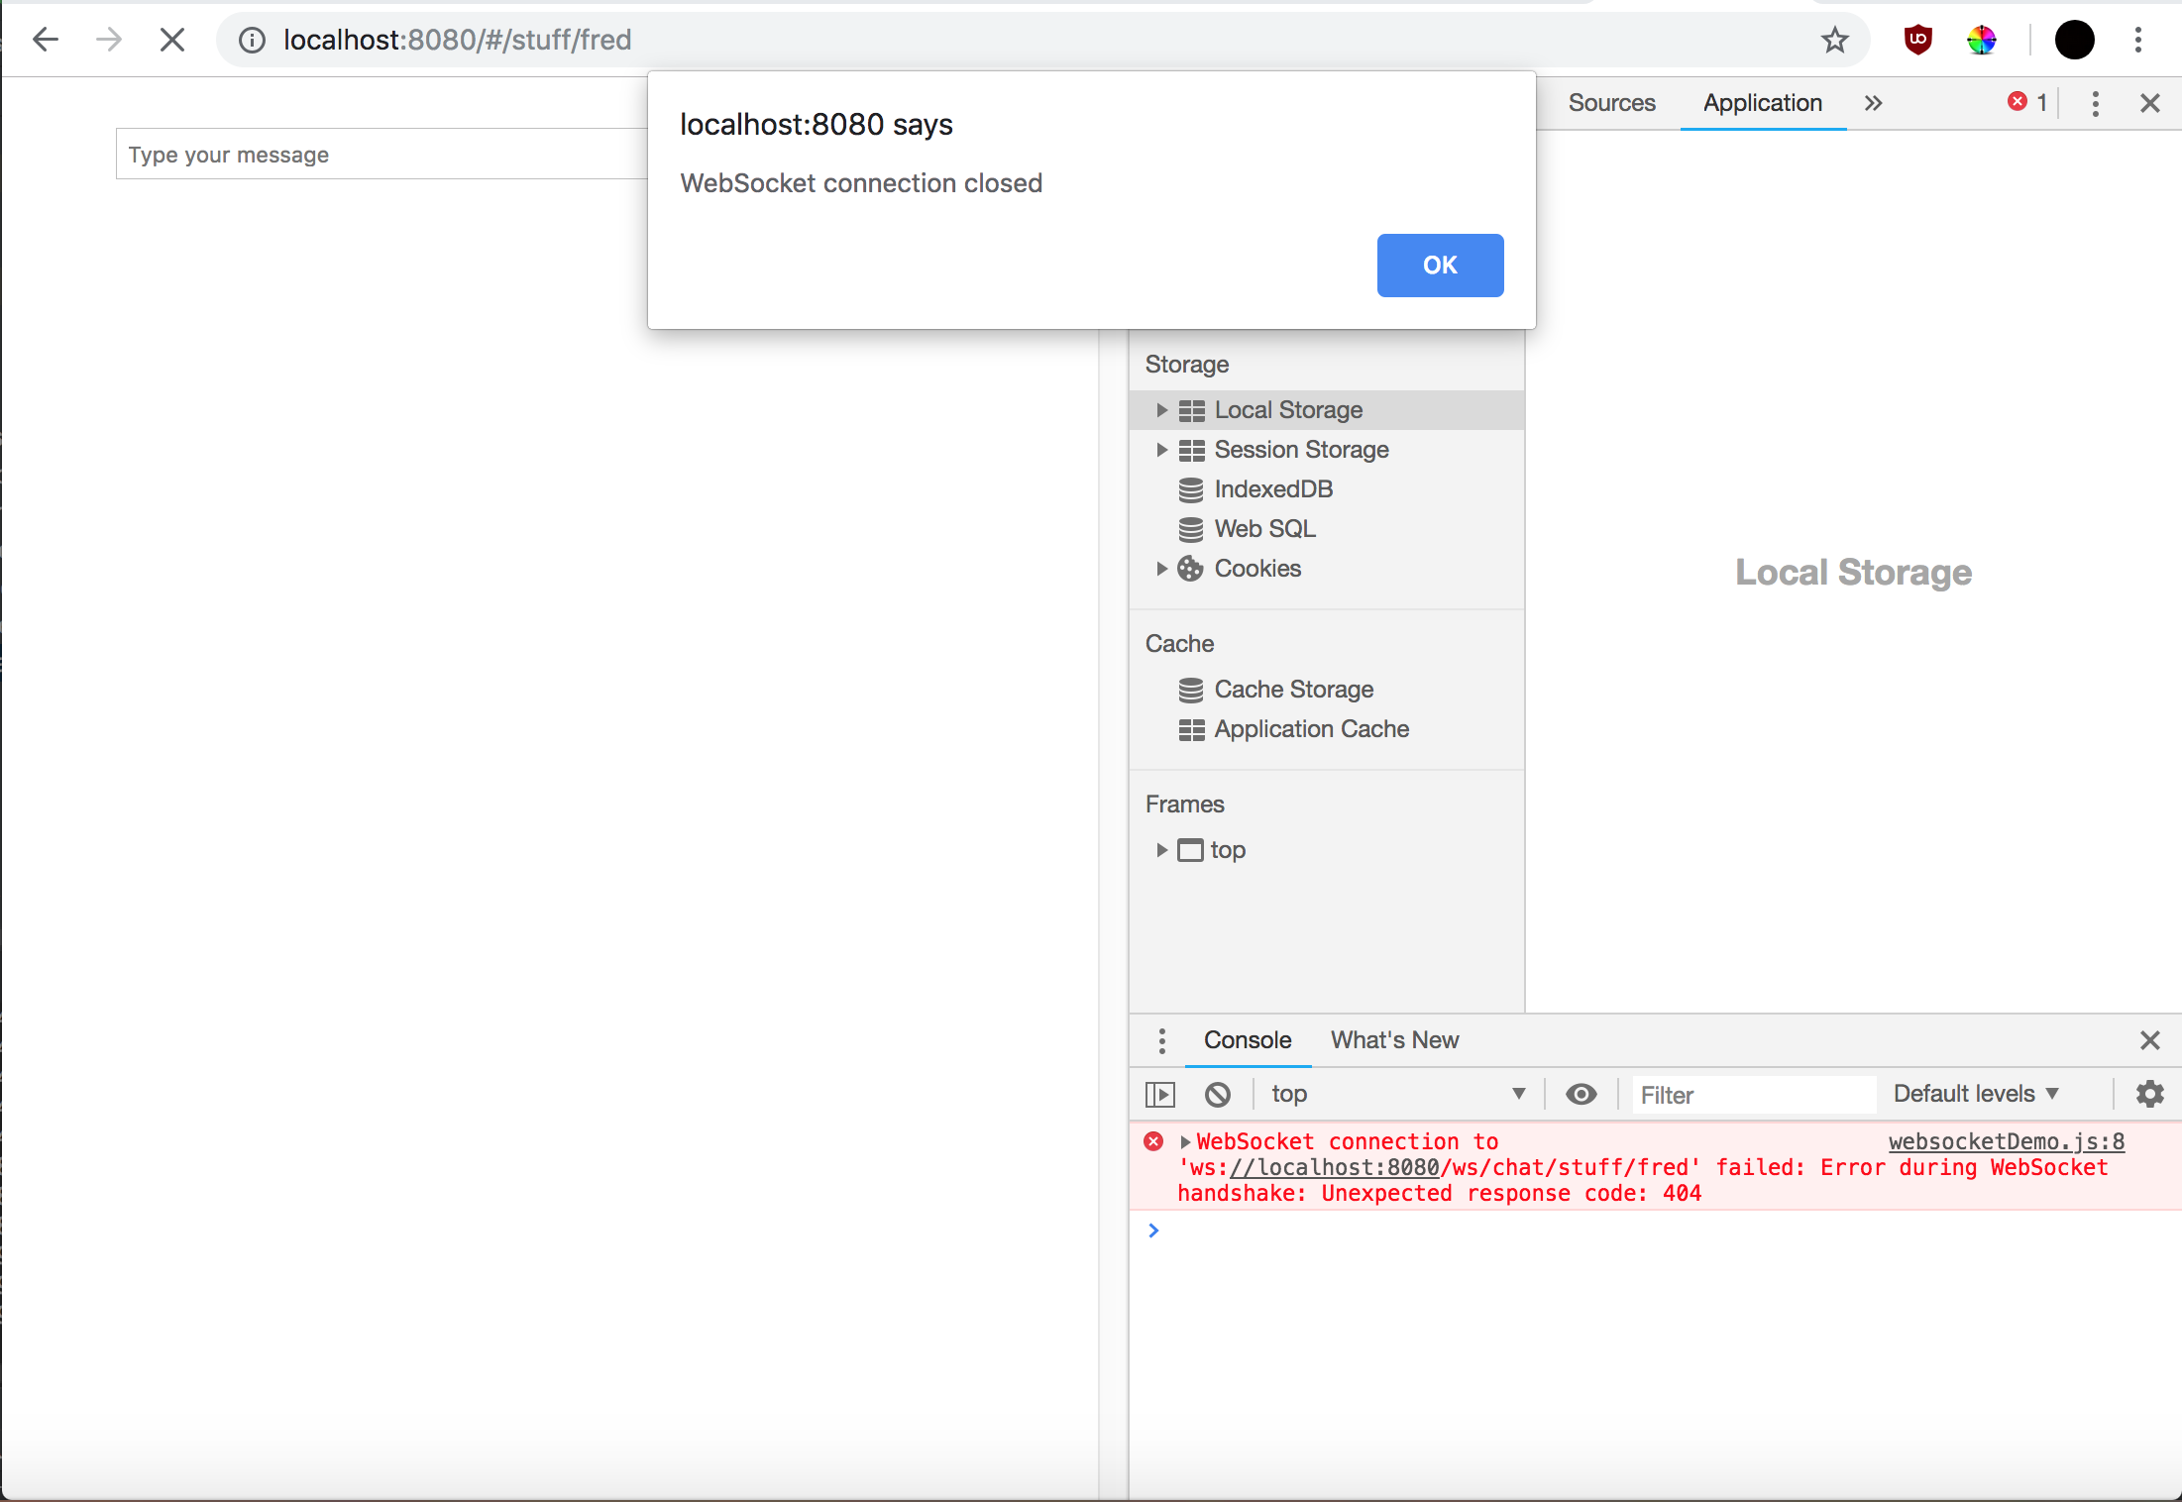
Task: Open the websocketDemo.js:8 source link
Action: pyautogui.click(x=2006, y=1141)
